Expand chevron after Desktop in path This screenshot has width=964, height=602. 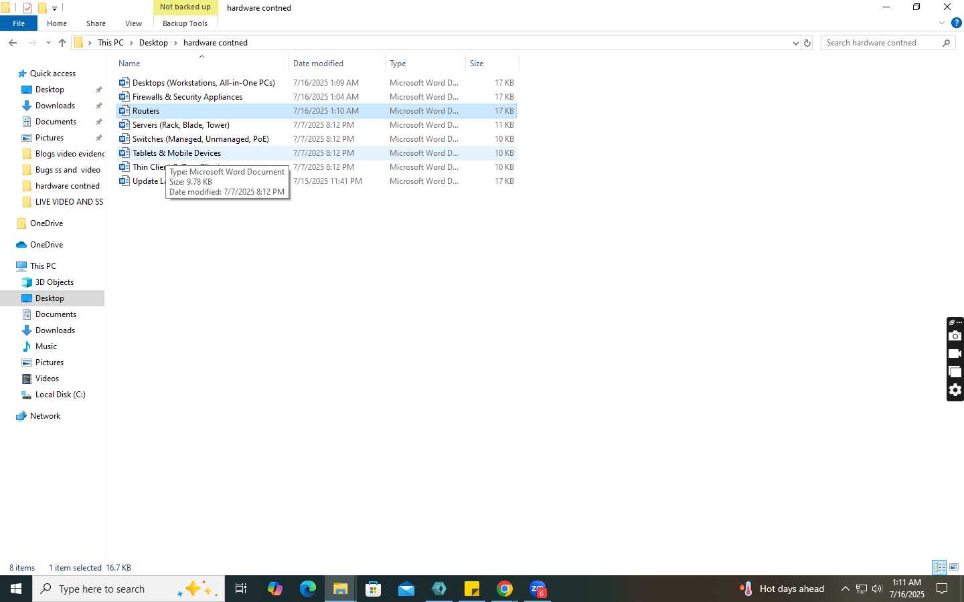point(175,43)
